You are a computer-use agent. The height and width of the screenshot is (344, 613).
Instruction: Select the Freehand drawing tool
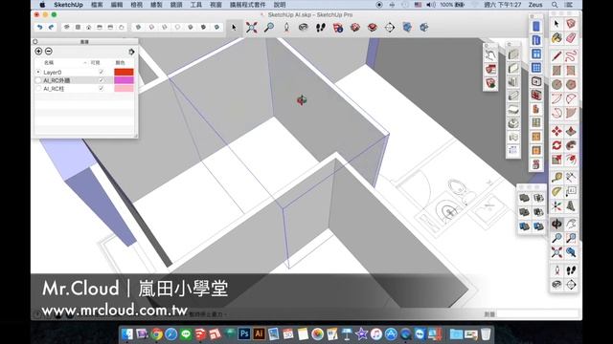[571, 55]
